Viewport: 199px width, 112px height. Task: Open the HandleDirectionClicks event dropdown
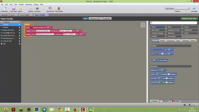coord(45,34)
